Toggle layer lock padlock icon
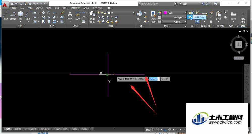The width and height of the screenshot is (252, 134). click(105, 13)
